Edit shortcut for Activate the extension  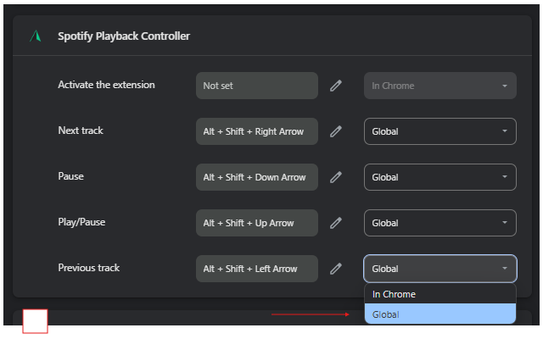pyautogui.click(x=336, y=86)
